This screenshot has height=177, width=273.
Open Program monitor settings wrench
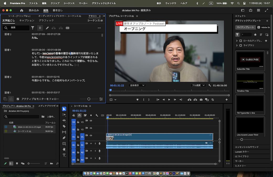(x=210, y=85)
